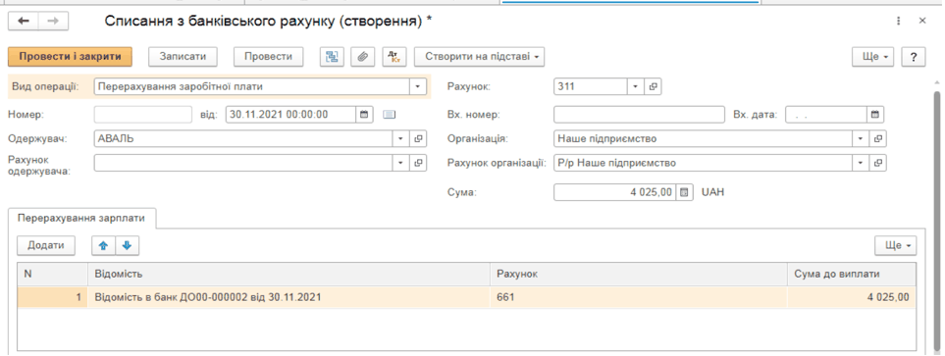This screenshot has height=356, width=945.
Task: Expand the Рахунок 311 dropdown
Action: pyautogui.click(x=636, y=86)
